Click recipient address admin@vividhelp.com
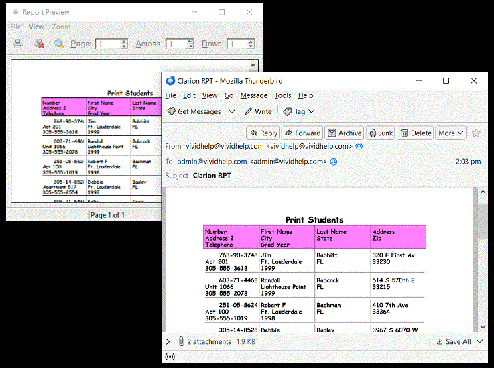The image size is (494, 368). coord(252,162)
